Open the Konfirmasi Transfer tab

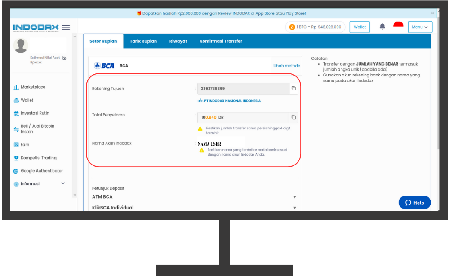[x=221, y=41]
